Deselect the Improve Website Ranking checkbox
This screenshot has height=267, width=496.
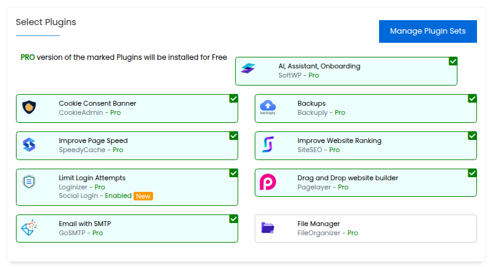[x=472, y=136]
